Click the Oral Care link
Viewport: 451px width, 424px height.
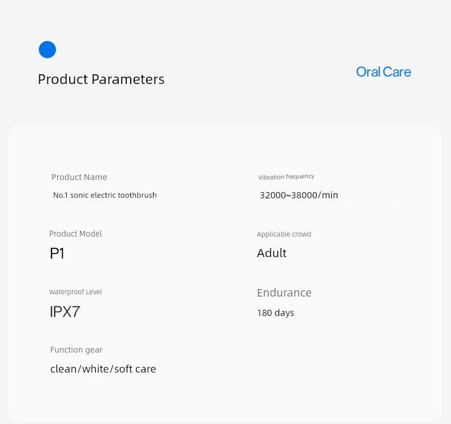pyautogui.click(x=383, y=72)
